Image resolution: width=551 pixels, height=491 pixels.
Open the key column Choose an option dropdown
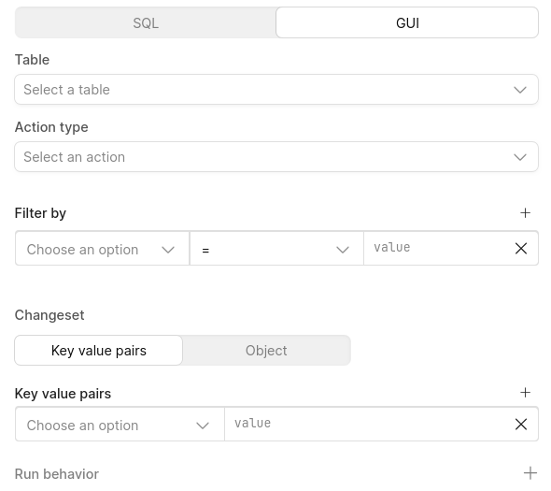point(120,424)
